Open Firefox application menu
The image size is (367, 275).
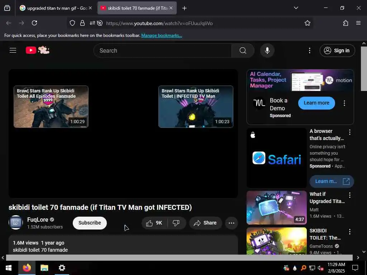(x=358, y=23)
